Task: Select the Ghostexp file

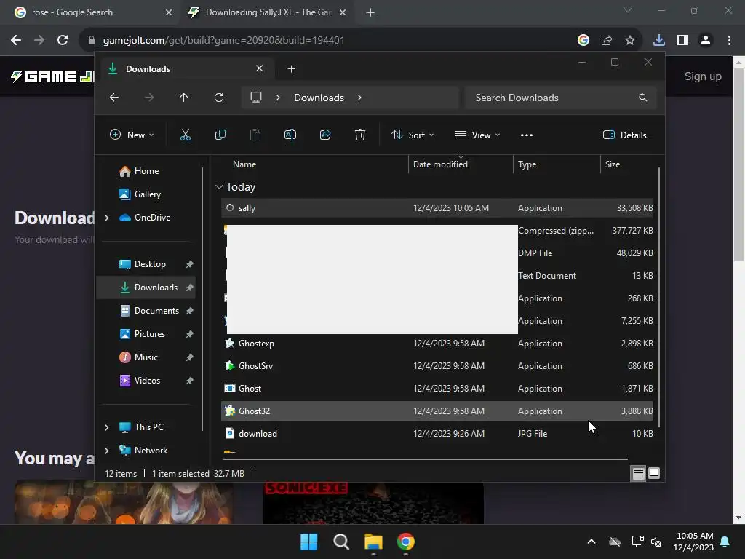Action: coord(437,344)
